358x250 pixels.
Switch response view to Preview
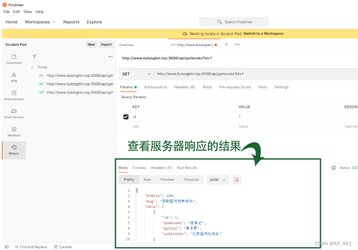pyautogui.click(x=167, y=180)
